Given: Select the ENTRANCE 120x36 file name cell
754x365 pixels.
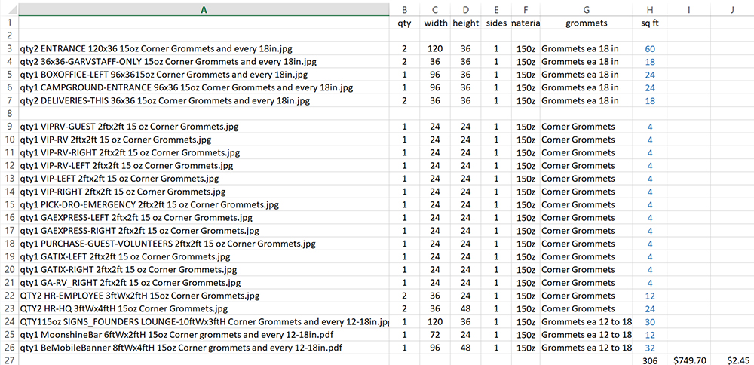Looking at the screenshot, I should pos(204,48).
